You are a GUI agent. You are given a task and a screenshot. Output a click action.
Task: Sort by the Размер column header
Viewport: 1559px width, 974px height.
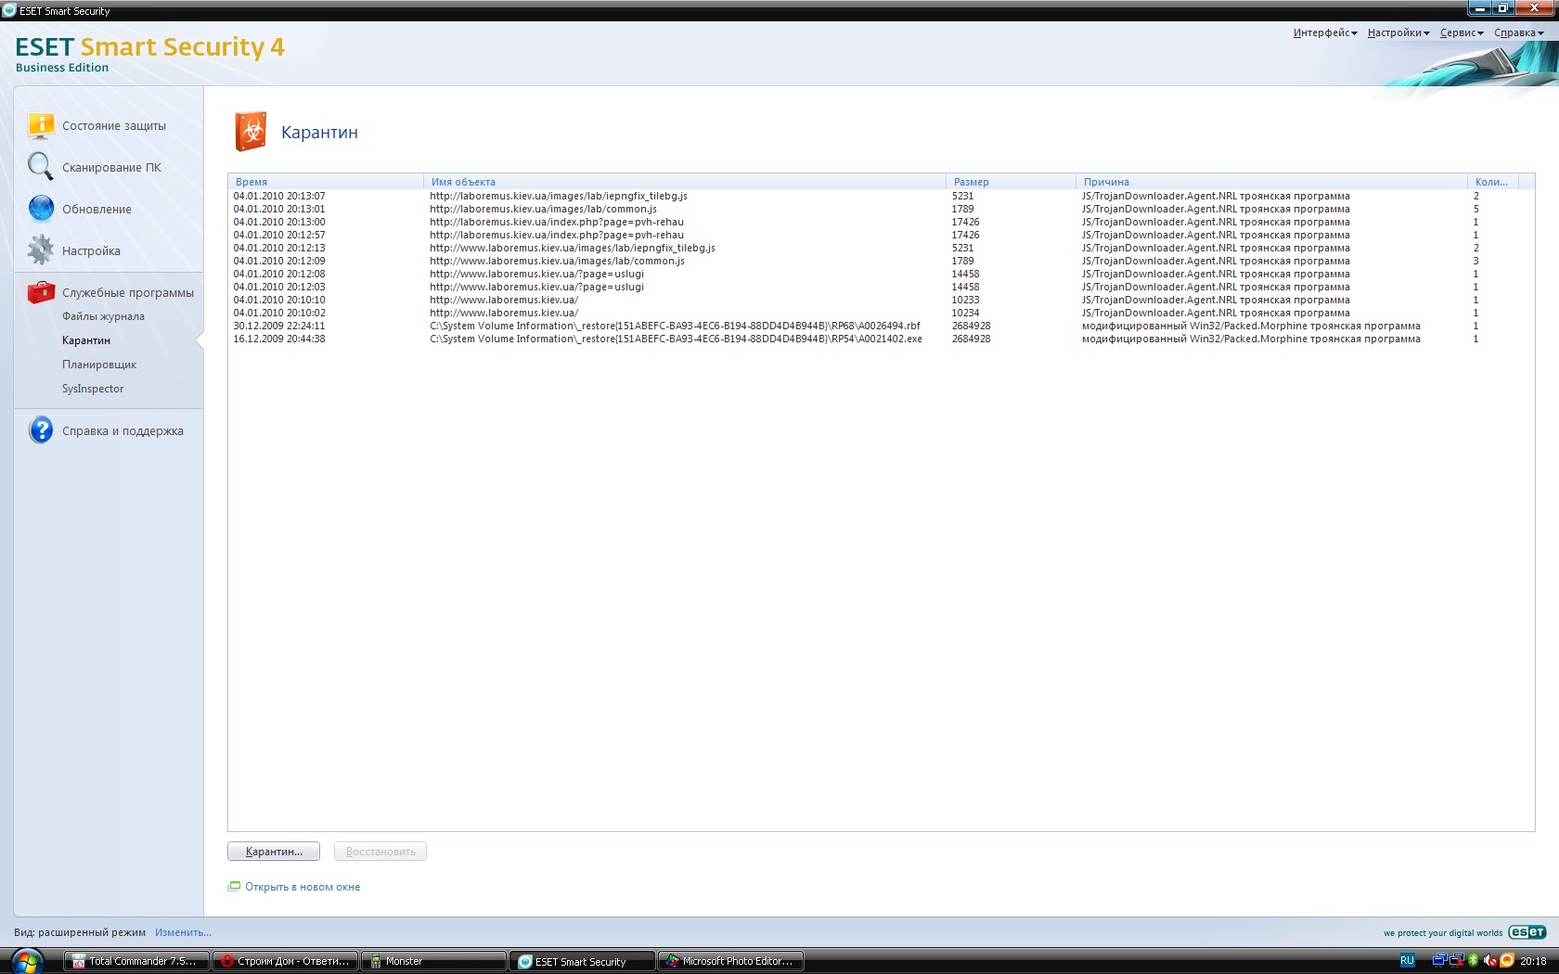[1011, 182]
